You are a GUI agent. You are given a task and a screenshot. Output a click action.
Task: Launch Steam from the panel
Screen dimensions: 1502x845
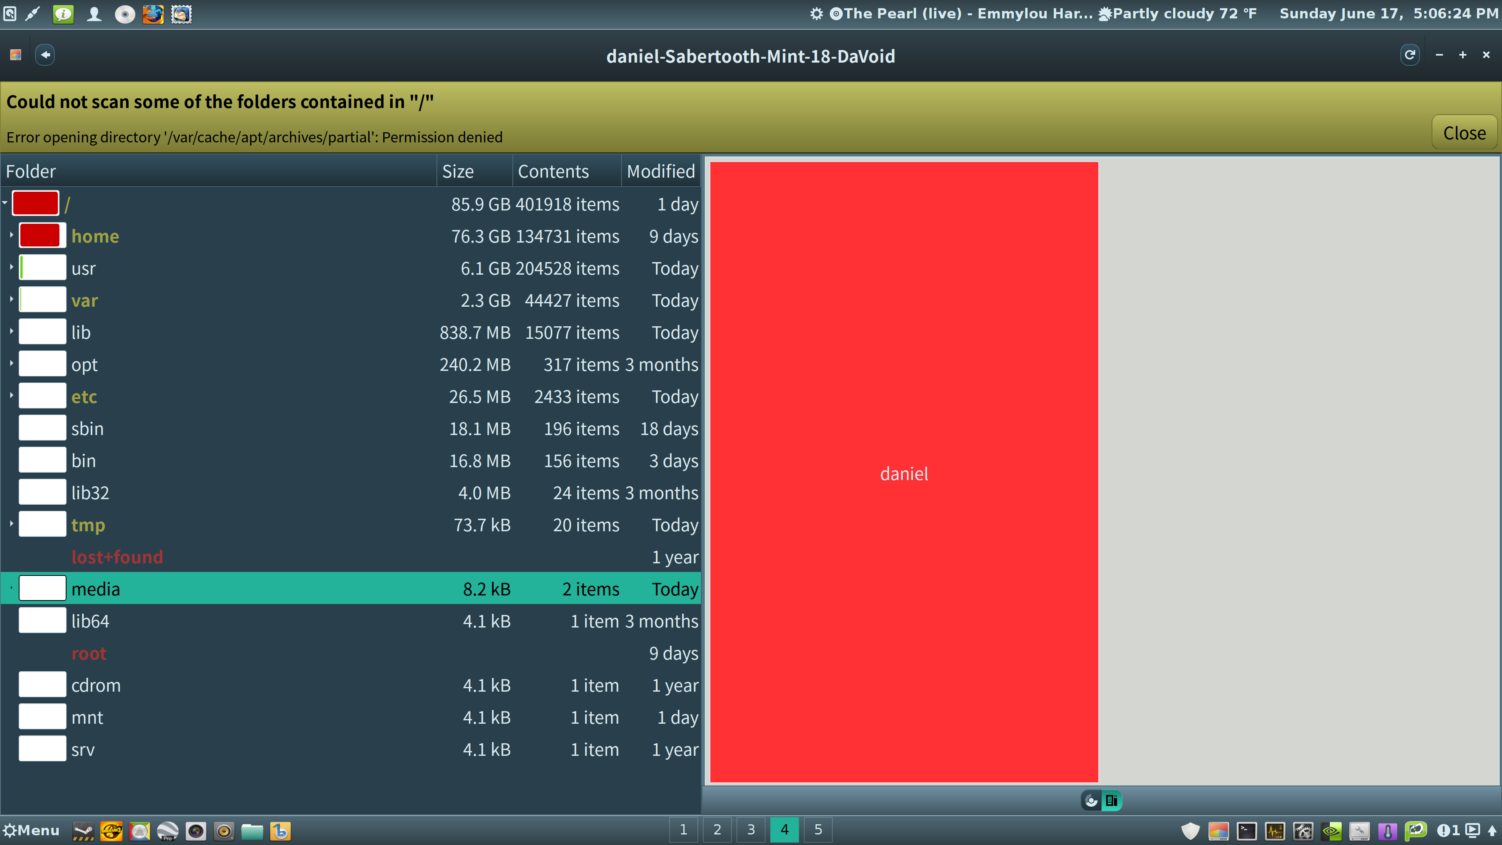coord(83,831)
